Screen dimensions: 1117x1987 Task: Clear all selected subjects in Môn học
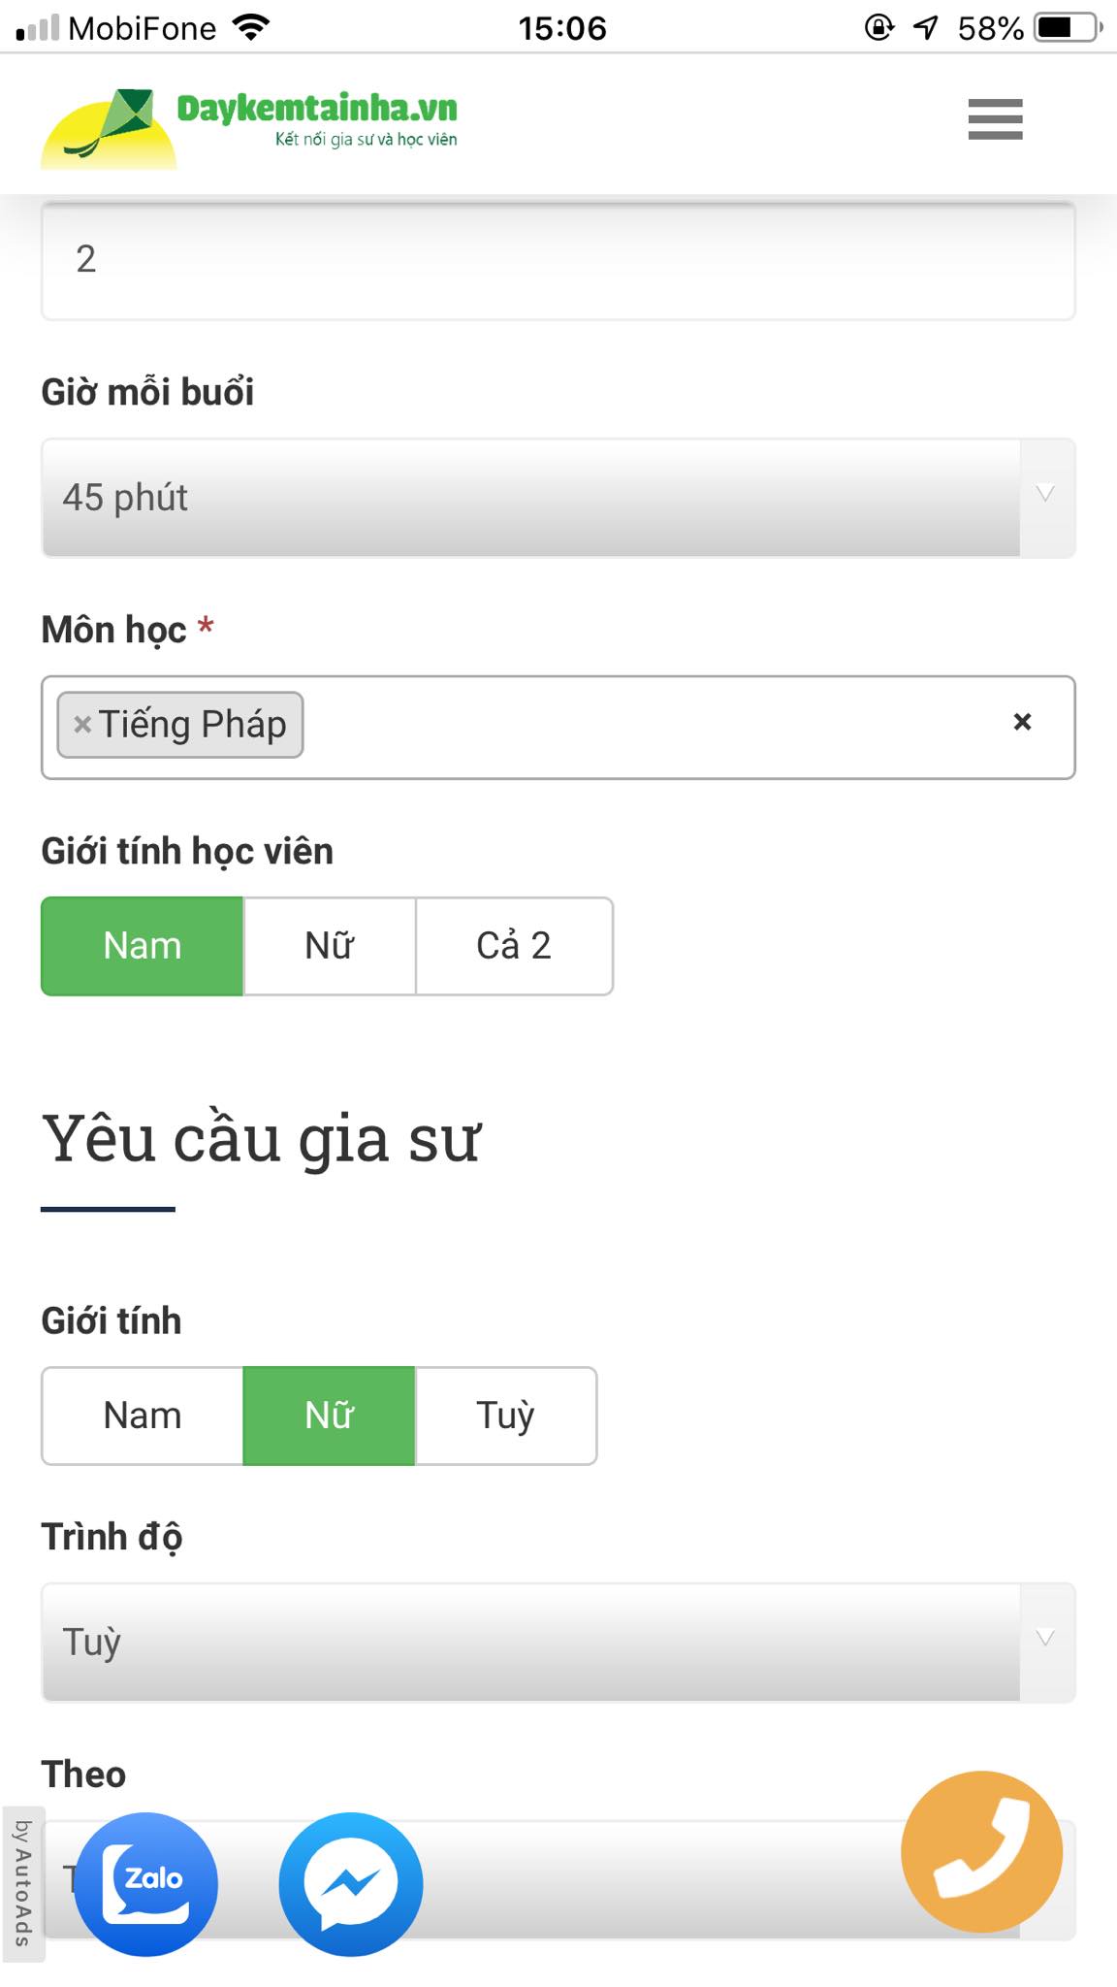pos(1022,722)
